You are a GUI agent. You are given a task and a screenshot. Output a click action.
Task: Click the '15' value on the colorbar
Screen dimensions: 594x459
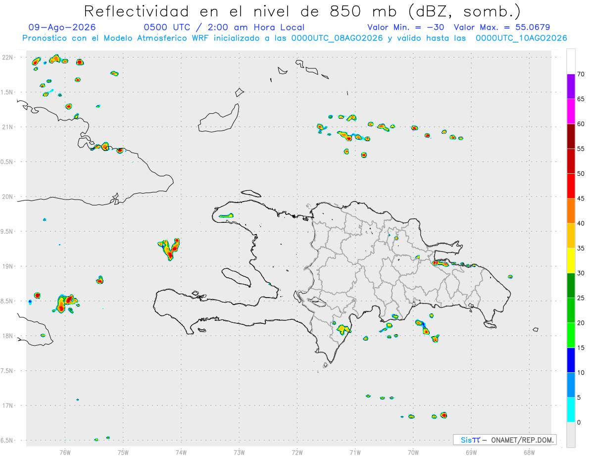coord(581,348)
